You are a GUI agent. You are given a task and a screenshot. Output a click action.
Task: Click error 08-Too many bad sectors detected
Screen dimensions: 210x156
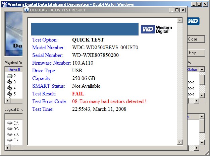(109, 101)
